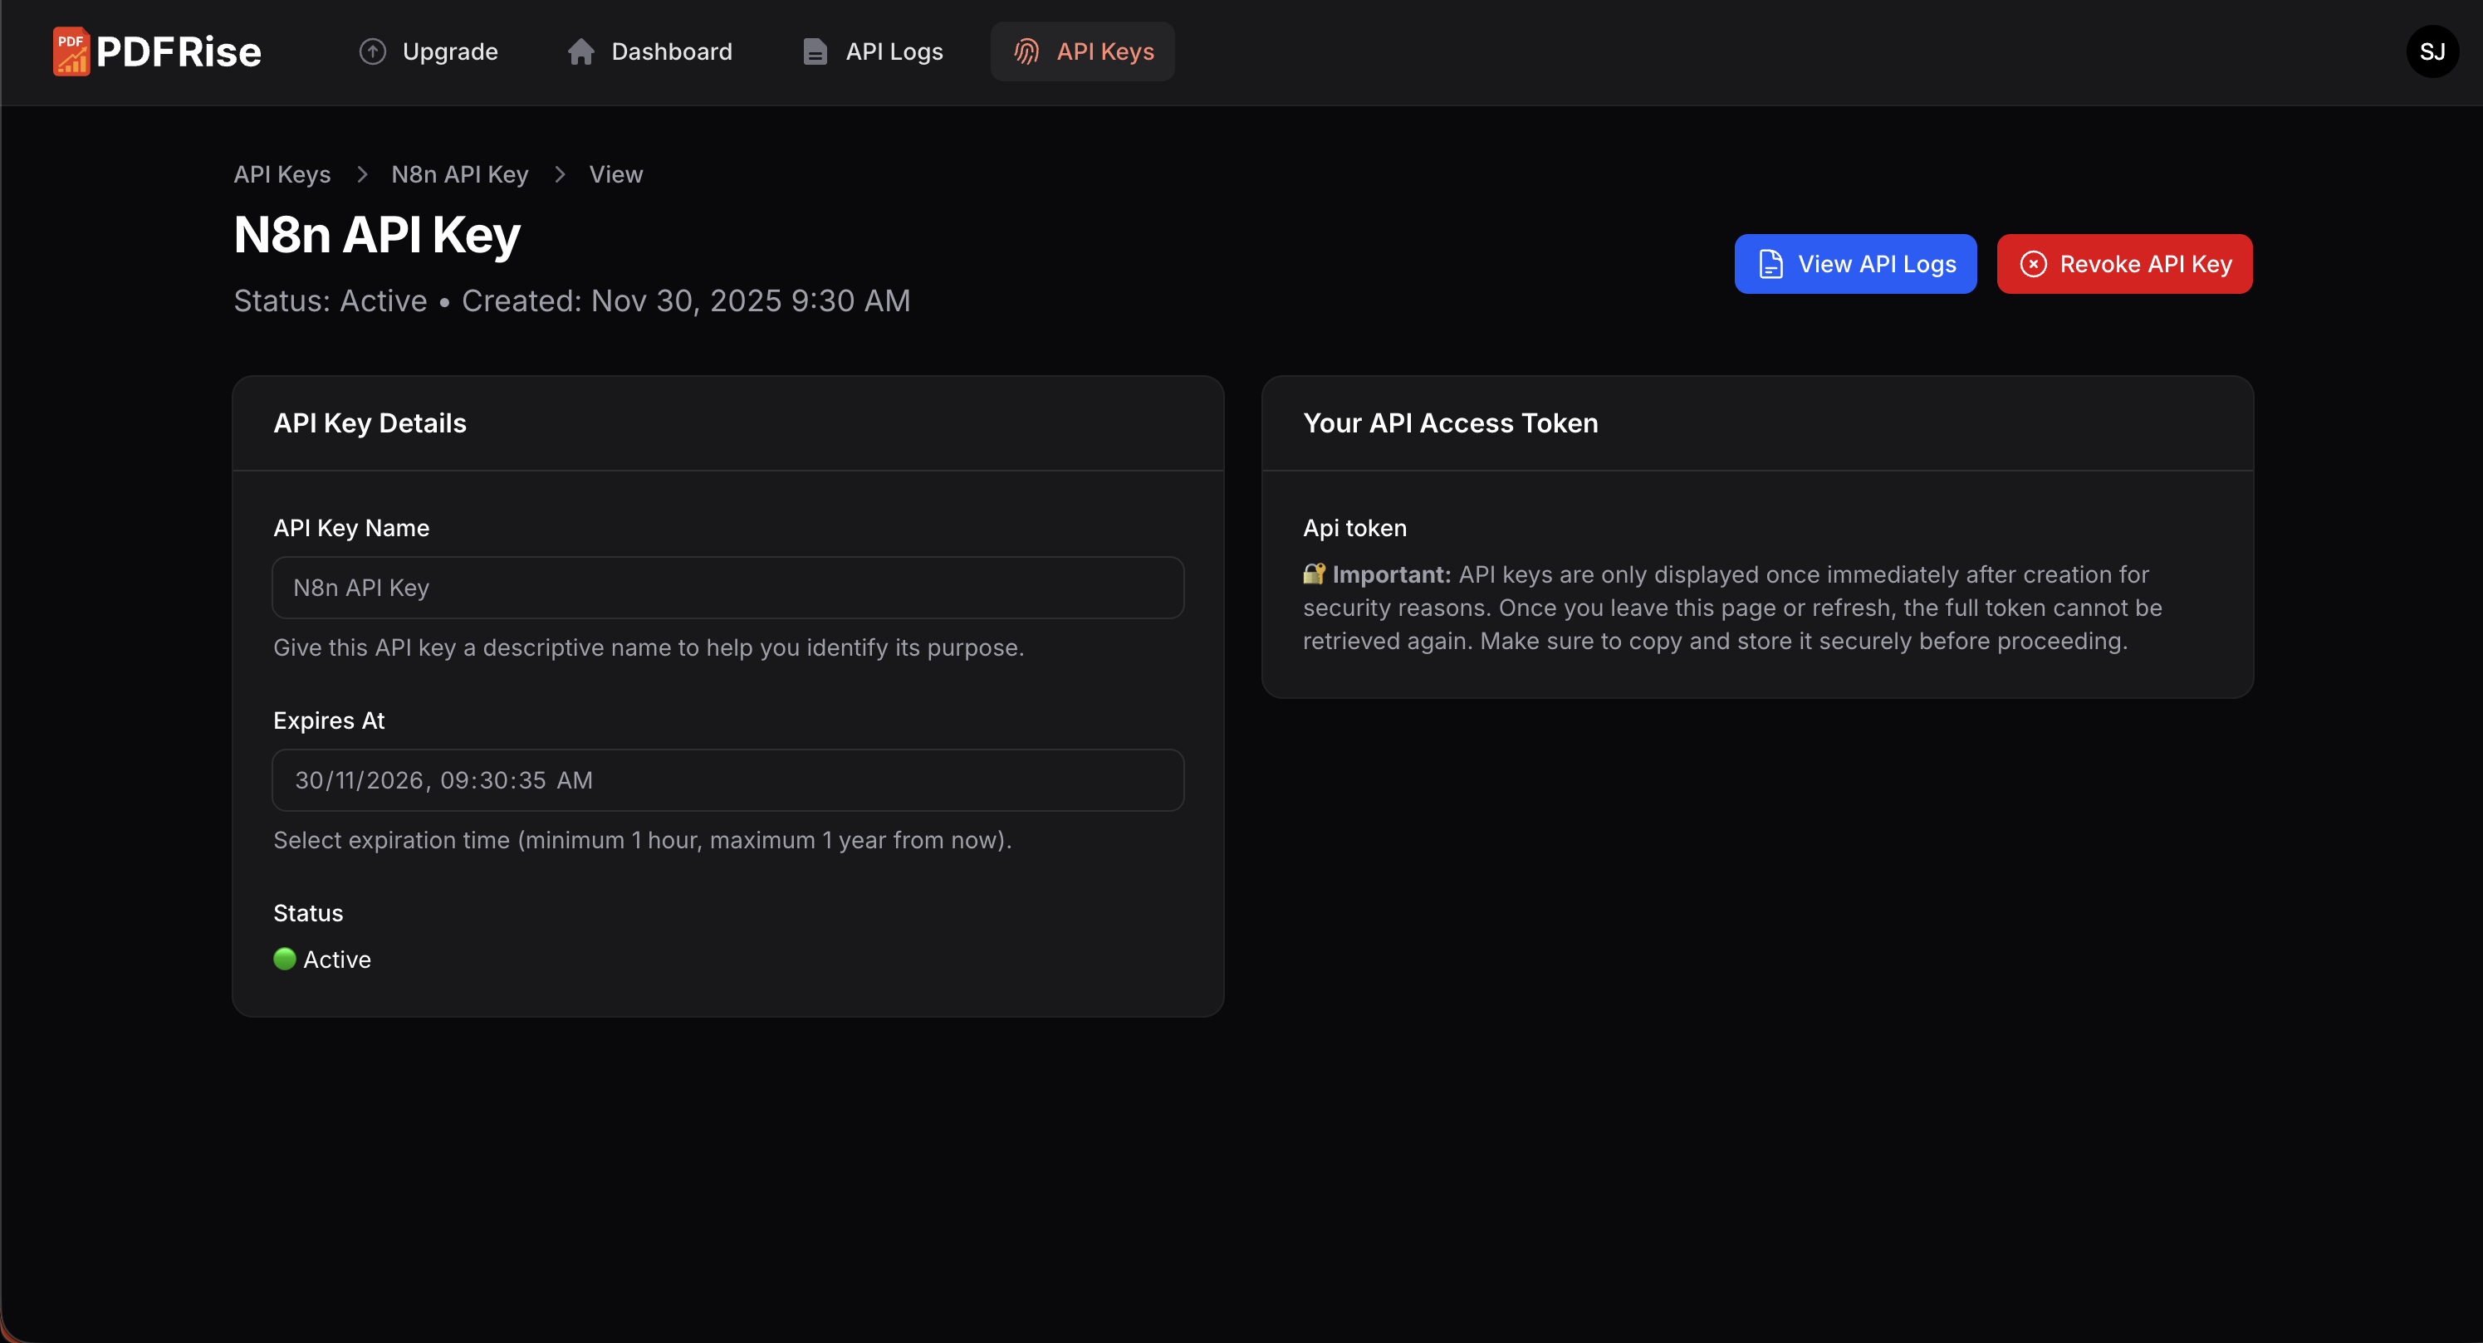The height and width of the screenshot is (1343, 2483).
Task: Click the green status dot color indicator
Action: click(x=284, y=959)
